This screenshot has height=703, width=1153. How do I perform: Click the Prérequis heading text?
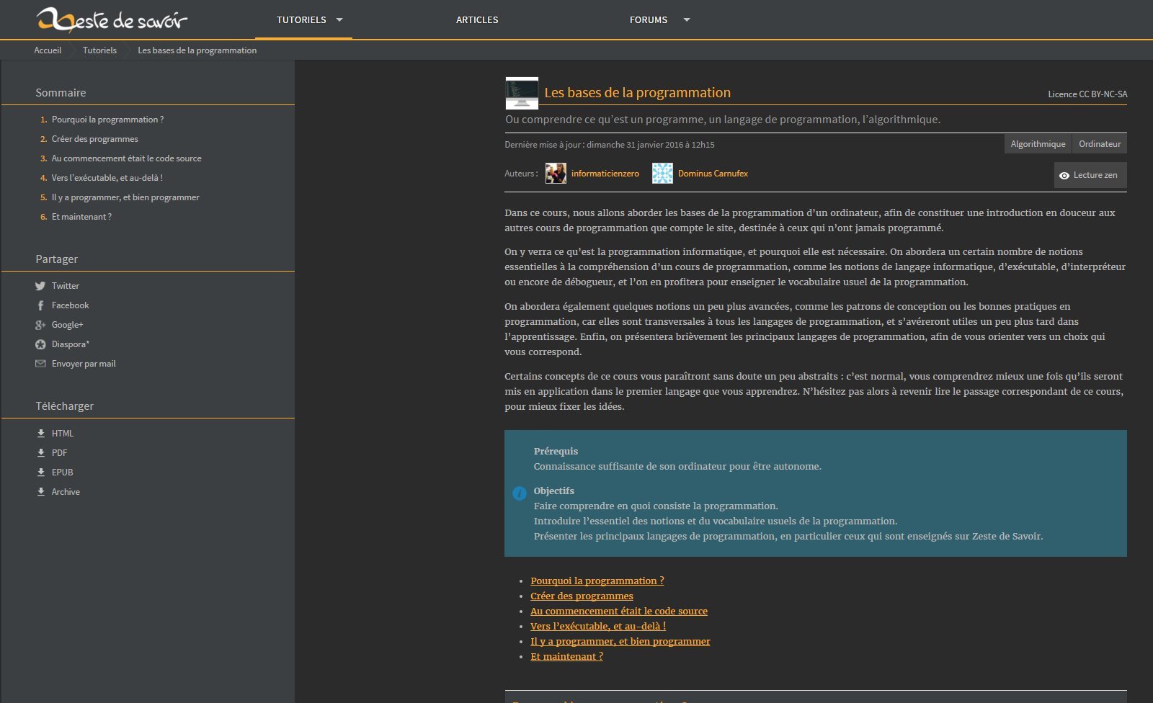[x=556, y=451]
